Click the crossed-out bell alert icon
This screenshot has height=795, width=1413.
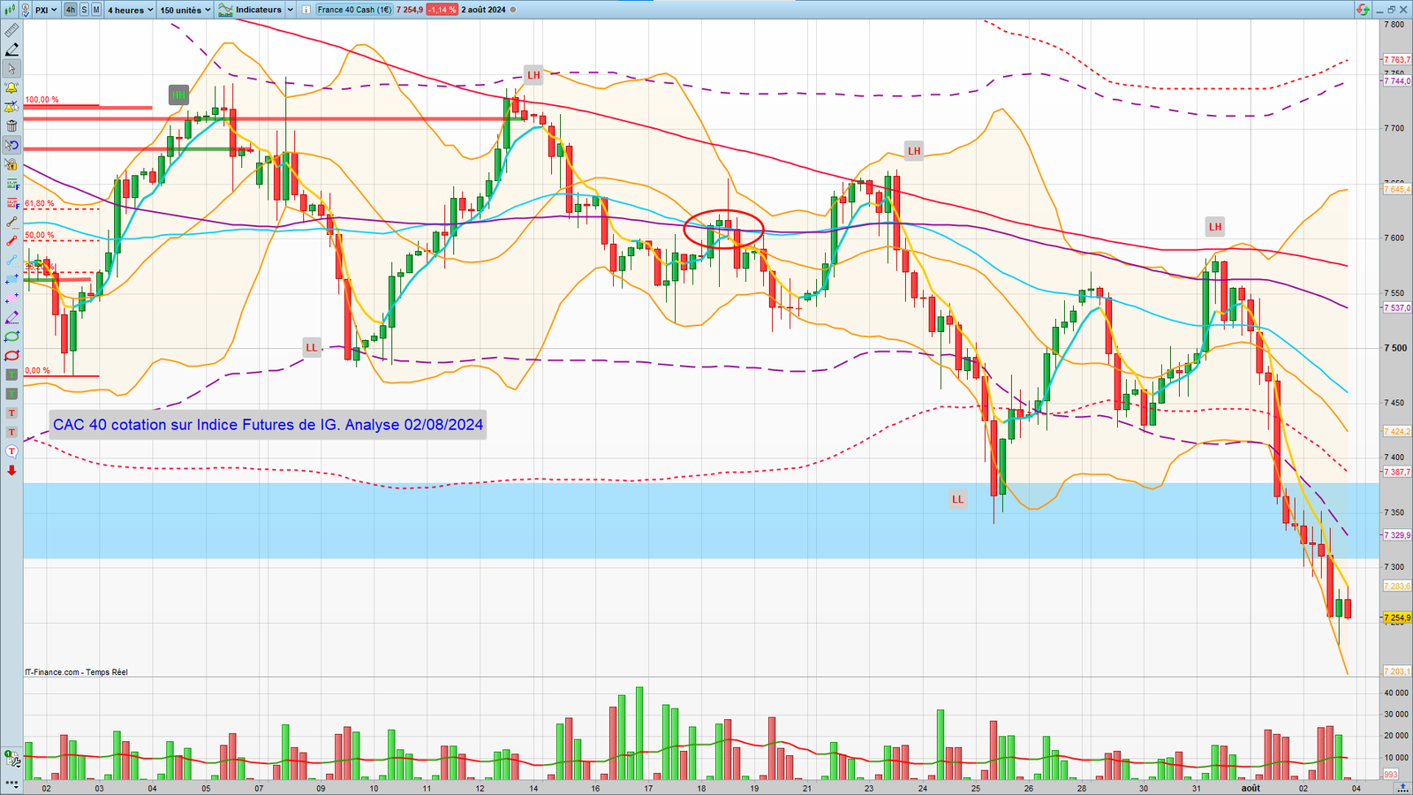click(11, 107)
